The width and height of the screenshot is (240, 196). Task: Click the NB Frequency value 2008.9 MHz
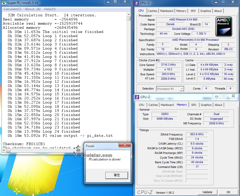[216, 123]
